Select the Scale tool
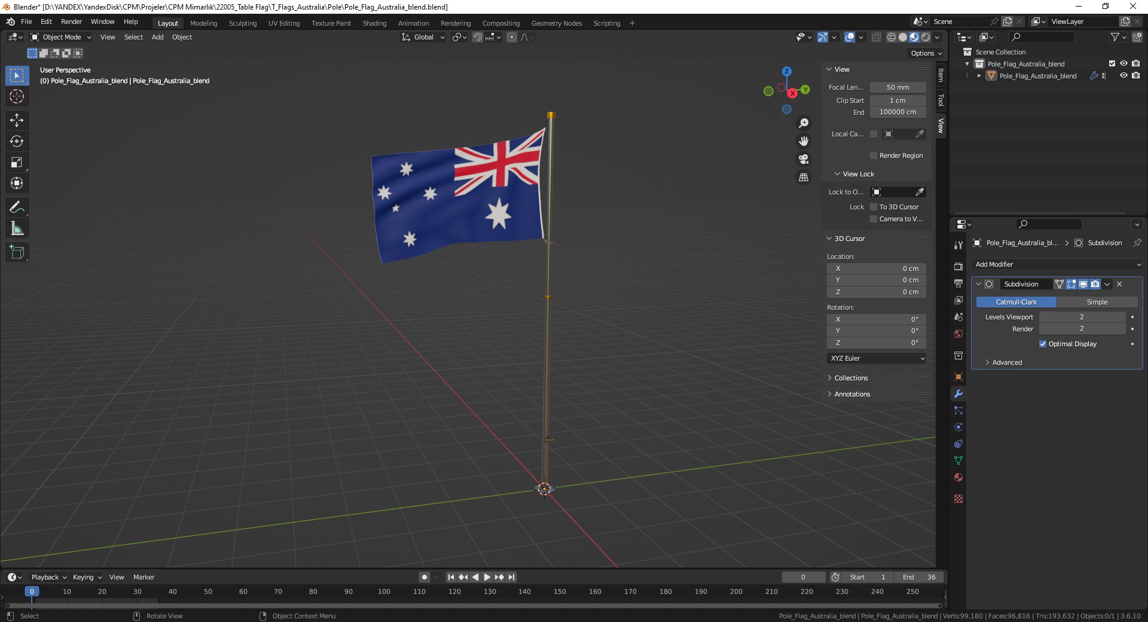This screenshot has width=1148, height=622. (17, 162)
